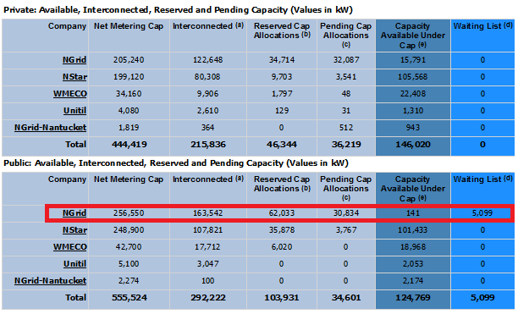Select the Private total 444,419 cell
518x314 pixels.
coord(129,145)
